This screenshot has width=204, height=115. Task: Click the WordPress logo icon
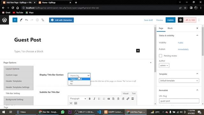(4, 20)
